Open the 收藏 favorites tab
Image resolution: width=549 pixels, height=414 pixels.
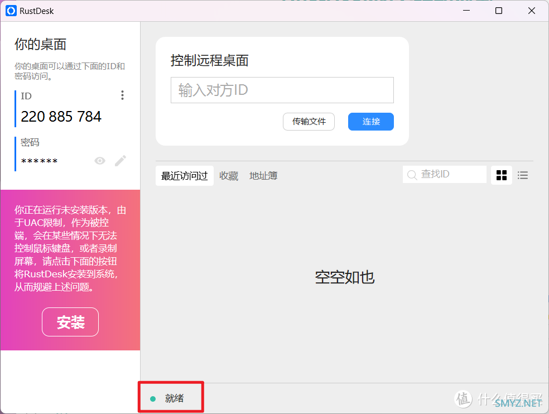coord(229,176)
